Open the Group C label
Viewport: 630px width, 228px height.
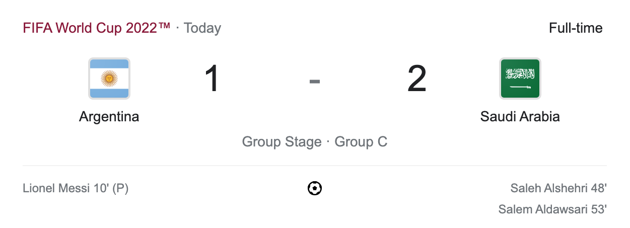(361, 142)
